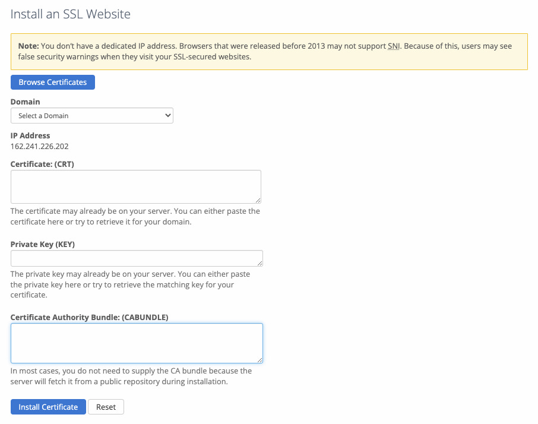Click the Install an SSL Website page heading
Screen dimensions: 538x424
click(x=70, y=14)
